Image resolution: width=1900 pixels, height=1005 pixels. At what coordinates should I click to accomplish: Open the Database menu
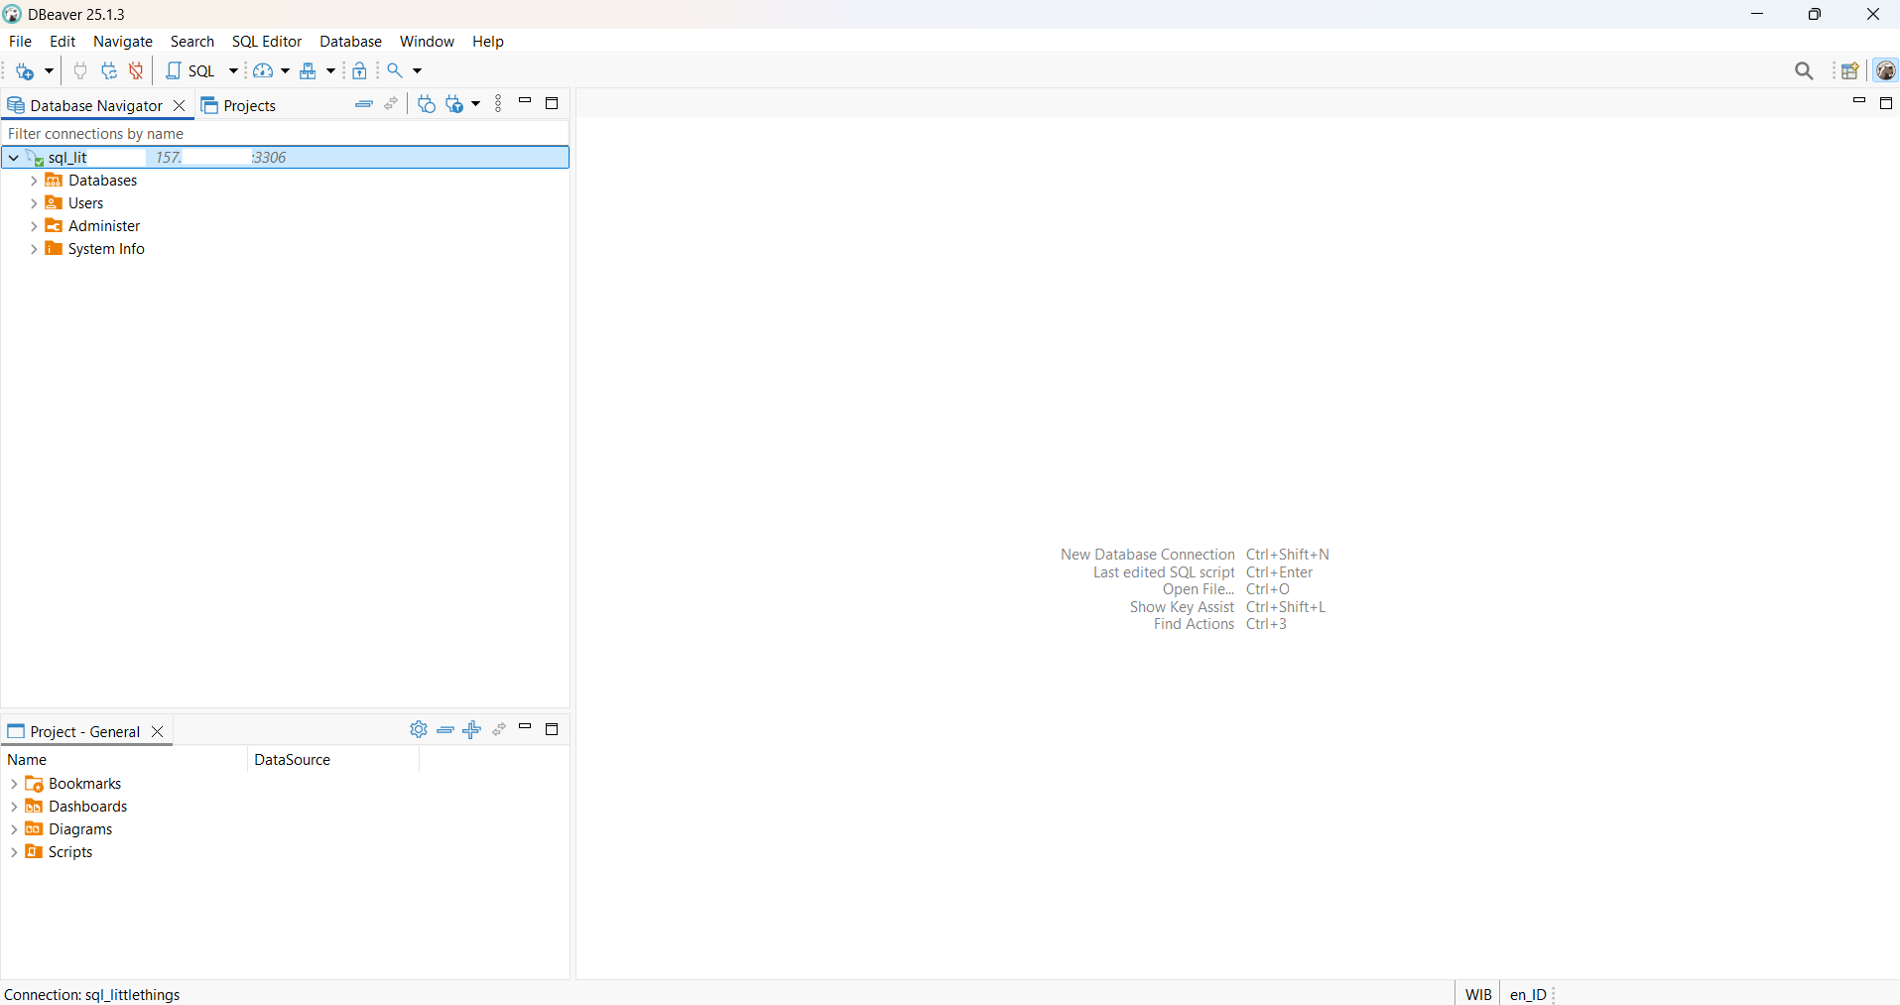pos(350,42)
